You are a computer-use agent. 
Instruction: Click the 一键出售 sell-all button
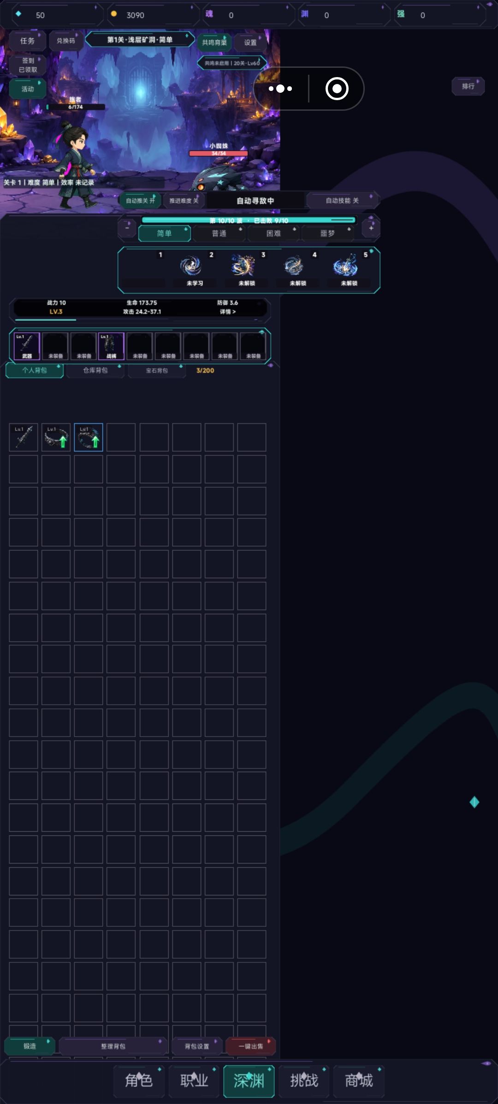251,1046
